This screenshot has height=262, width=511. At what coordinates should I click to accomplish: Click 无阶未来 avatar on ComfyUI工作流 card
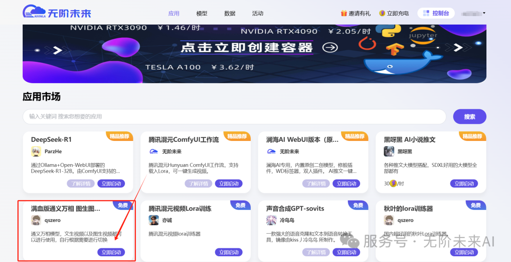click(153, 151)
